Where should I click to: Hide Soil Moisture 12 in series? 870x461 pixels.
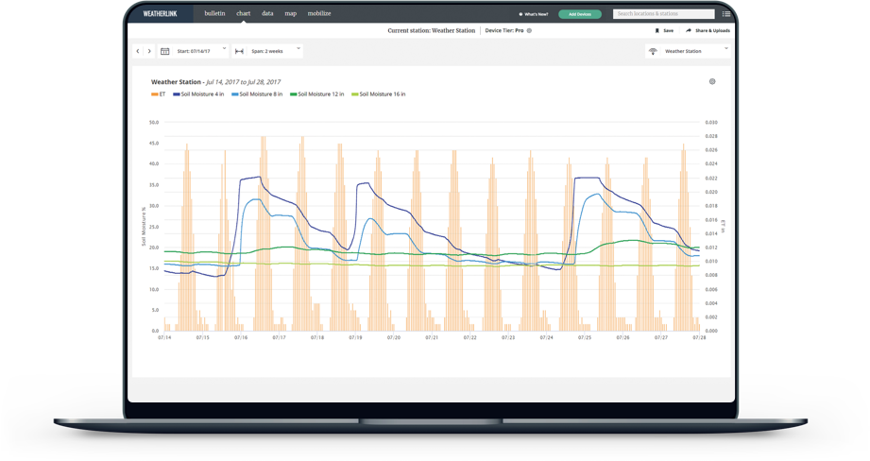[317, 94]
